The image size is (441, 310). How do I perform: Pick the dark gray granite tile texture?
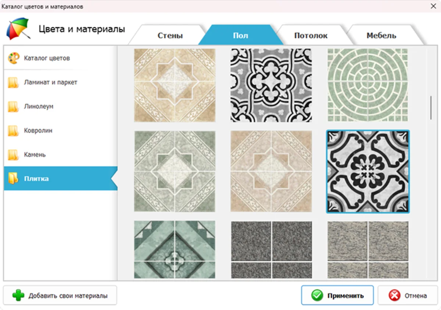tap(271, 250)
